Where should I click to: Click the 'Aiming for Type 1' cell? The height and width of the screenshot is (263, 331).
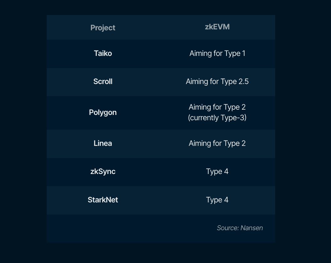[x=217, y=53]
